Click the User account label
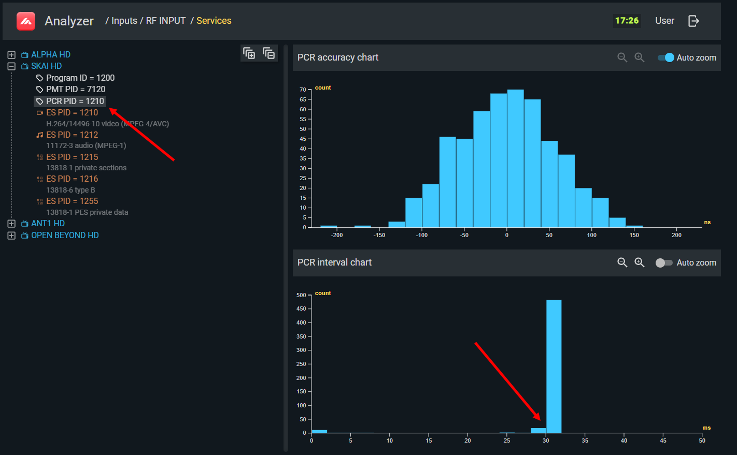This screenshot has height=455, width=737. coord(664,21)
